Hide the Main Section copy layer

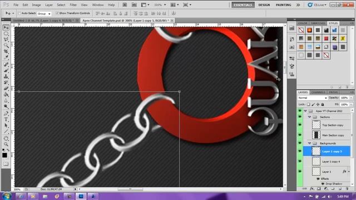[300, 135]
